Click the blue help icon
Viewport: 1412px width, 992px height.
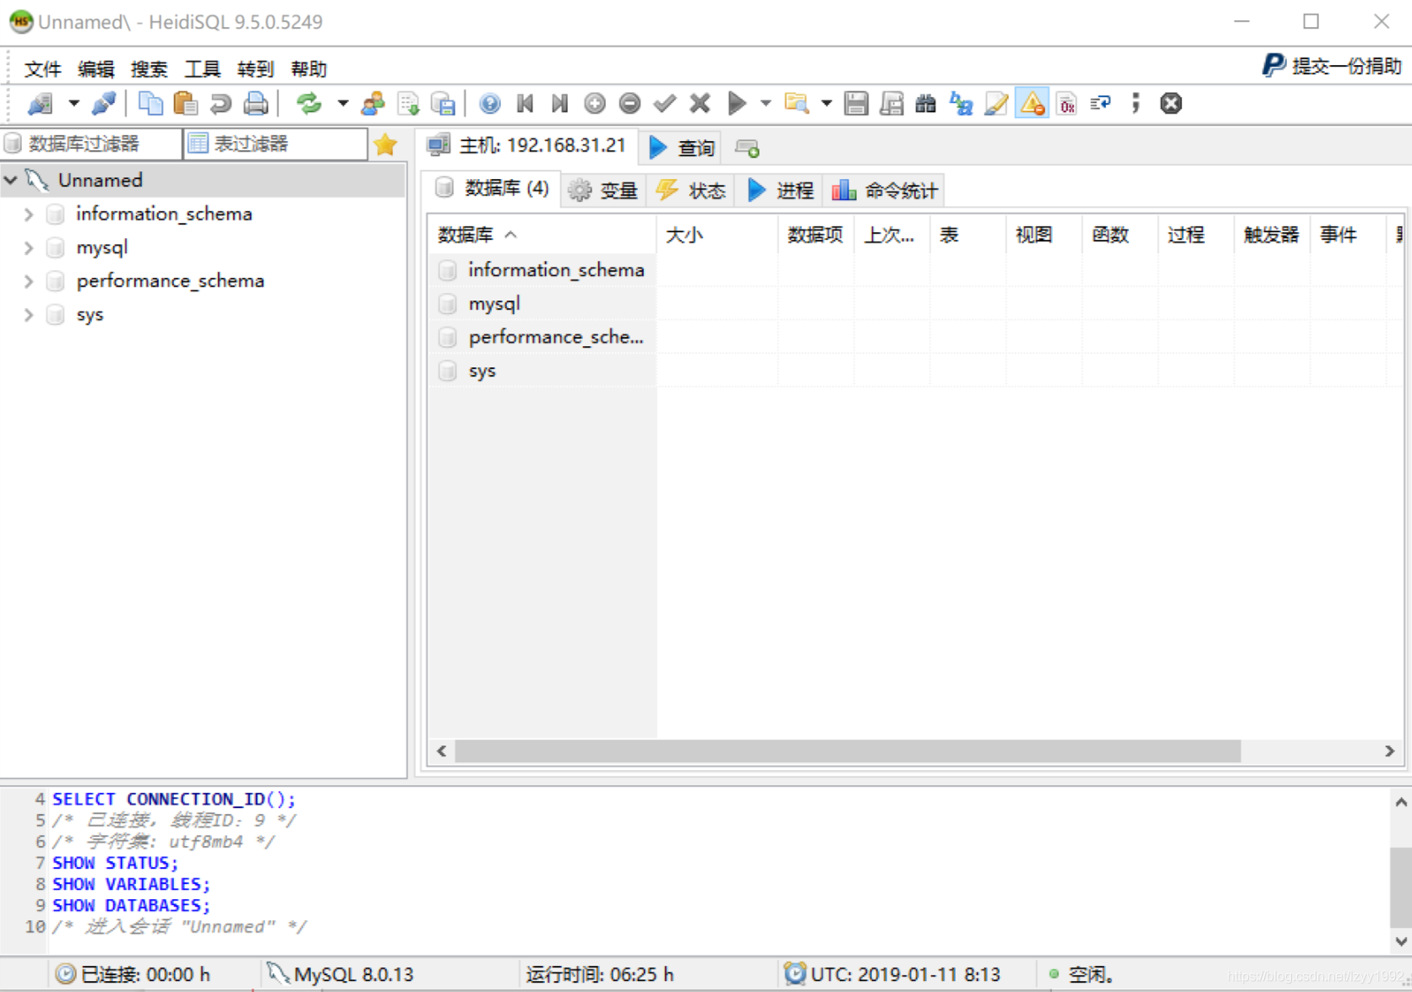tap(489, 104)
